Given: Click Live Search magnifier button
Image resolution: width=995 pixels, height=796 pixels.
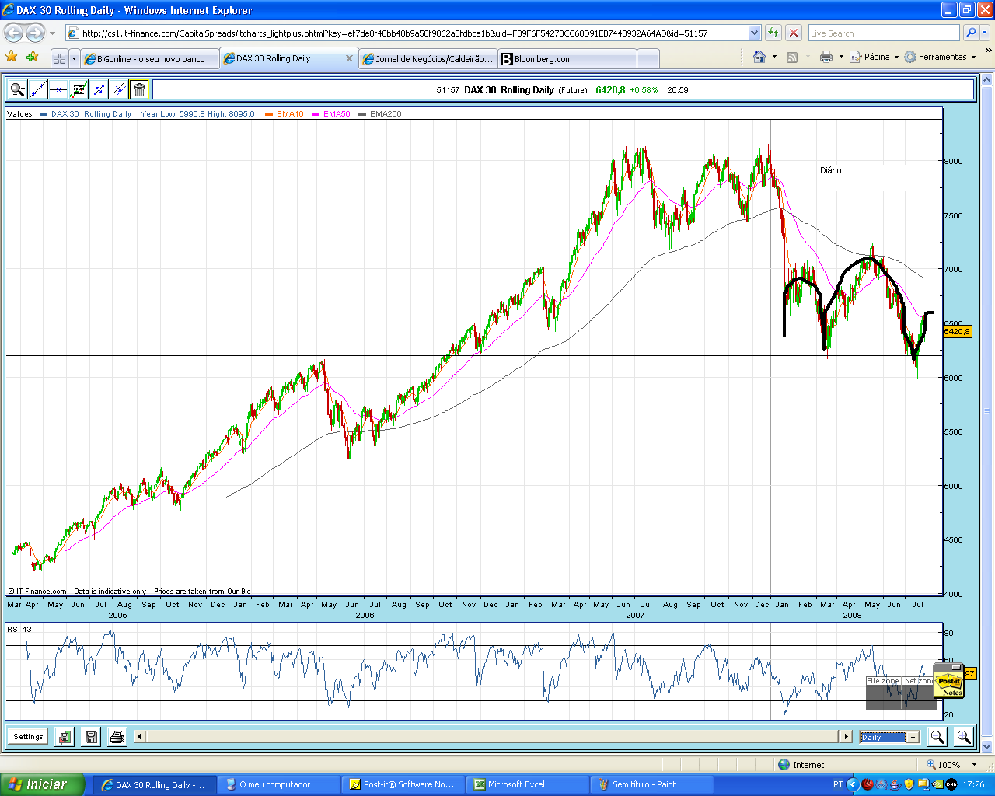Looking at the screenshot, I should (x=971, y=33).
